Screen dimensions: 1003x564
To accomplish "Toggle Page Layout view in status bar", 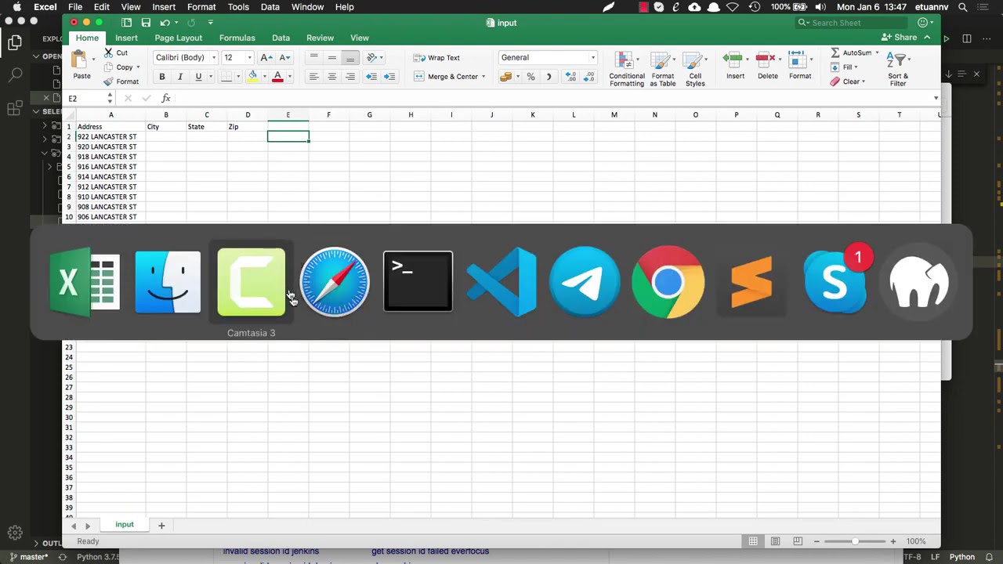I will pos(775,541).
